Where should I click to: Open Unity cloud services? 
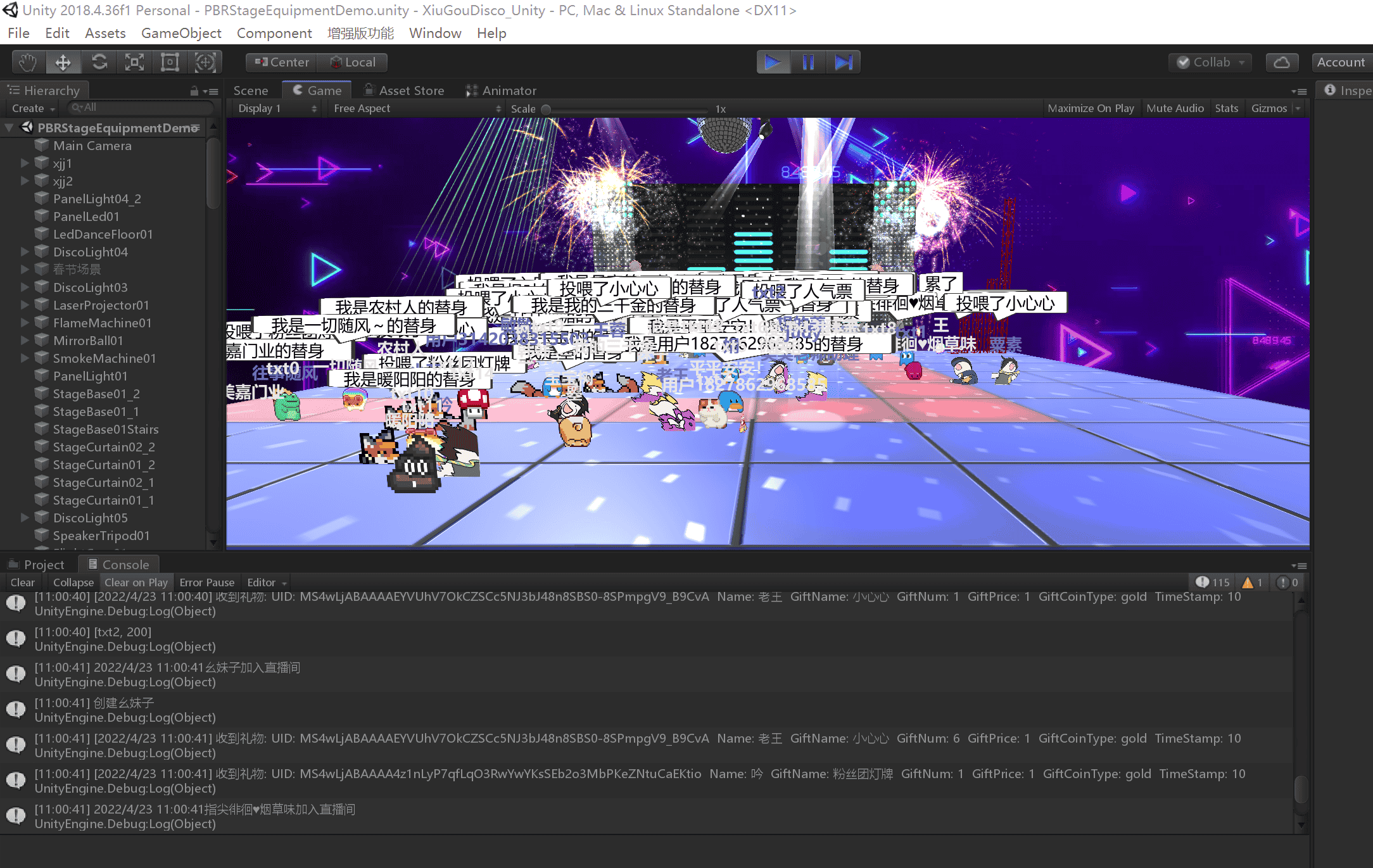1281,61
